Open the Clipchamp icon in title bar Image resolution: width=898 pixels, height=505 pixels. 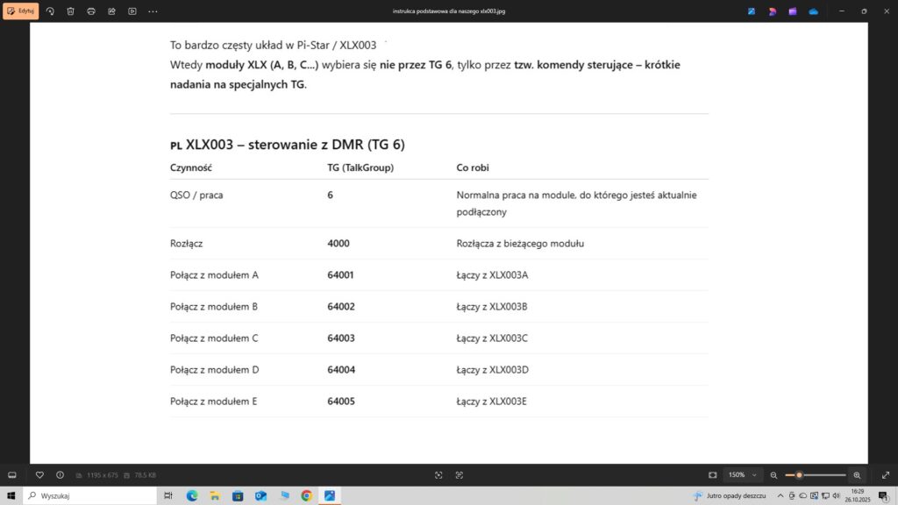[x=793, y=11]
